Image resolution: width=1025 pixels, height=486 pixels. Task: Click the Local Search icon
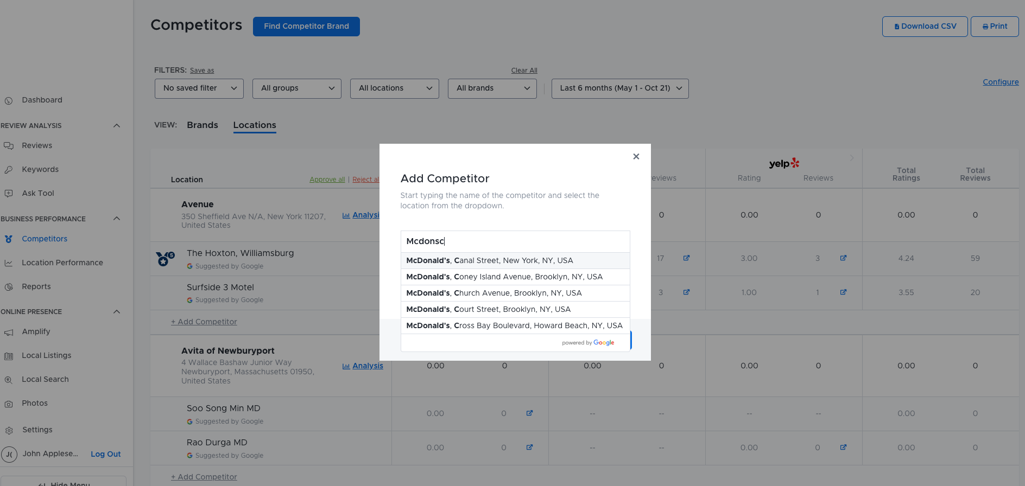pos(9,380)
